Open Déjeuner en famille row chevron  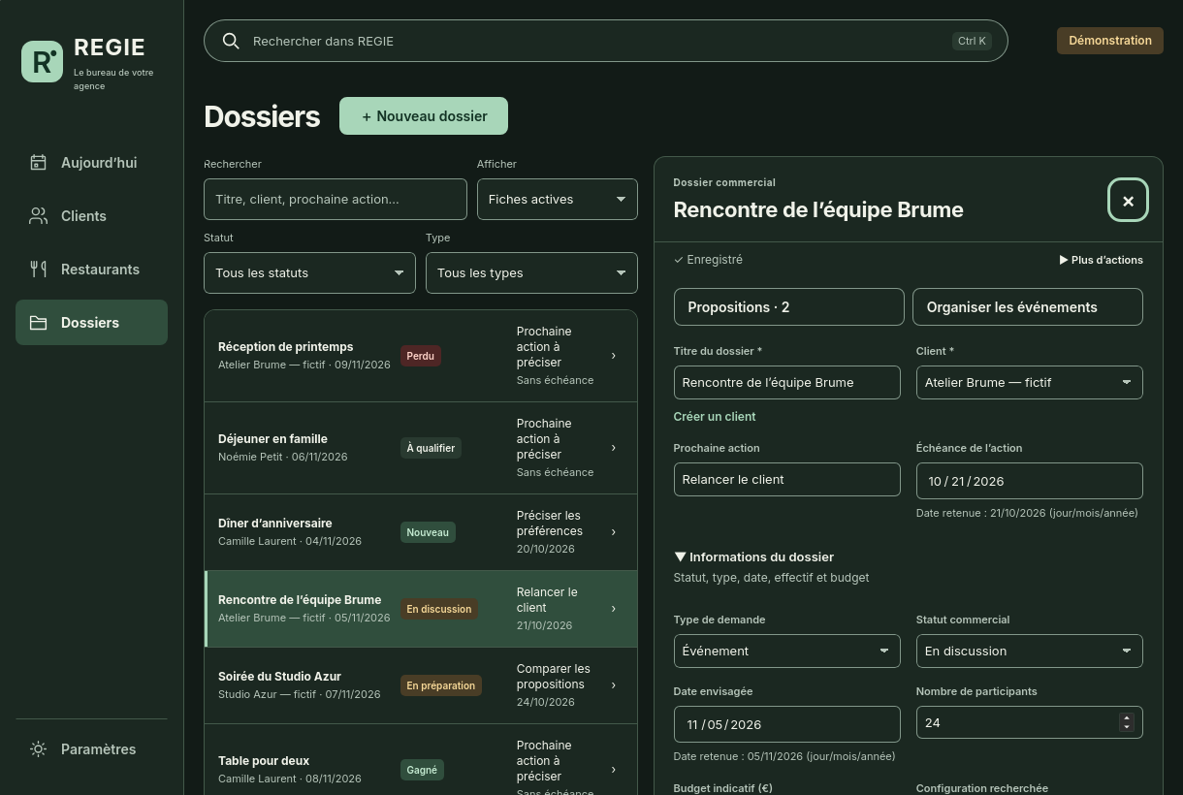pos(613,448)
